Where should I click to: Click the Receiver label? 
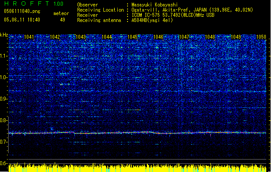pyautogui.click(x=87, y=15)
